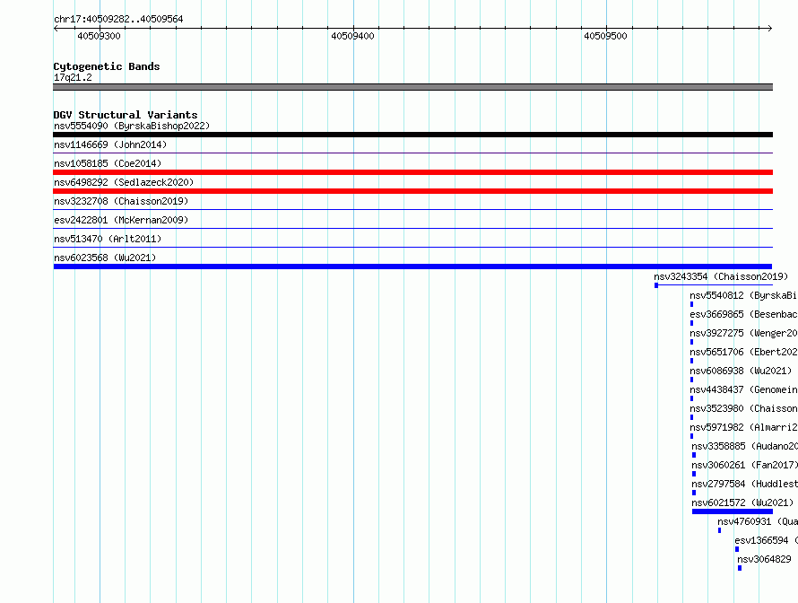Open variant nsv4760931 label

(758, 521)
